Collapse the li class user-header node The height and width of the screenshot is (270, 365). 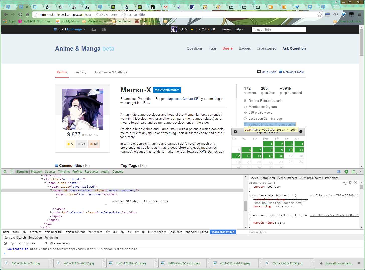click(x=42, y=179)
